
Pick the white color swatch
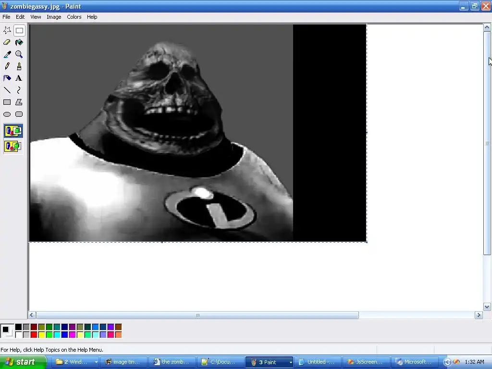click(x=19, y=335)
